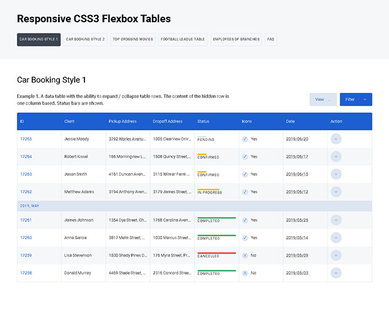389x311 pixels.
Task: Click the checkmark icon in Jessie Moody's row
Action: 245,139
